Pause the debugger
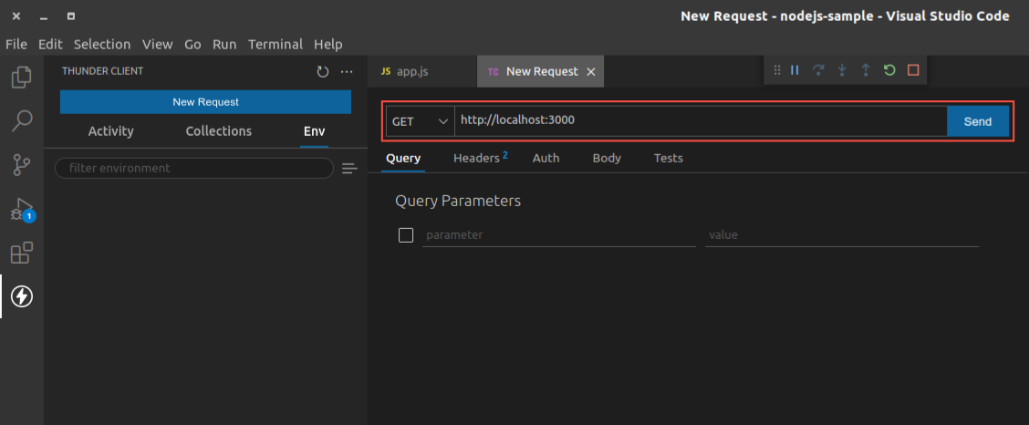 795,70
